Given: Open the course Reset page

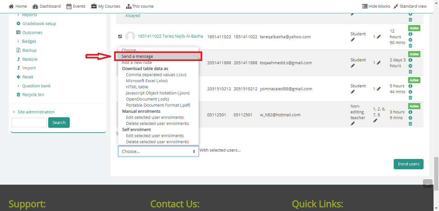Looking at the screenshot, I should [25, 77].
